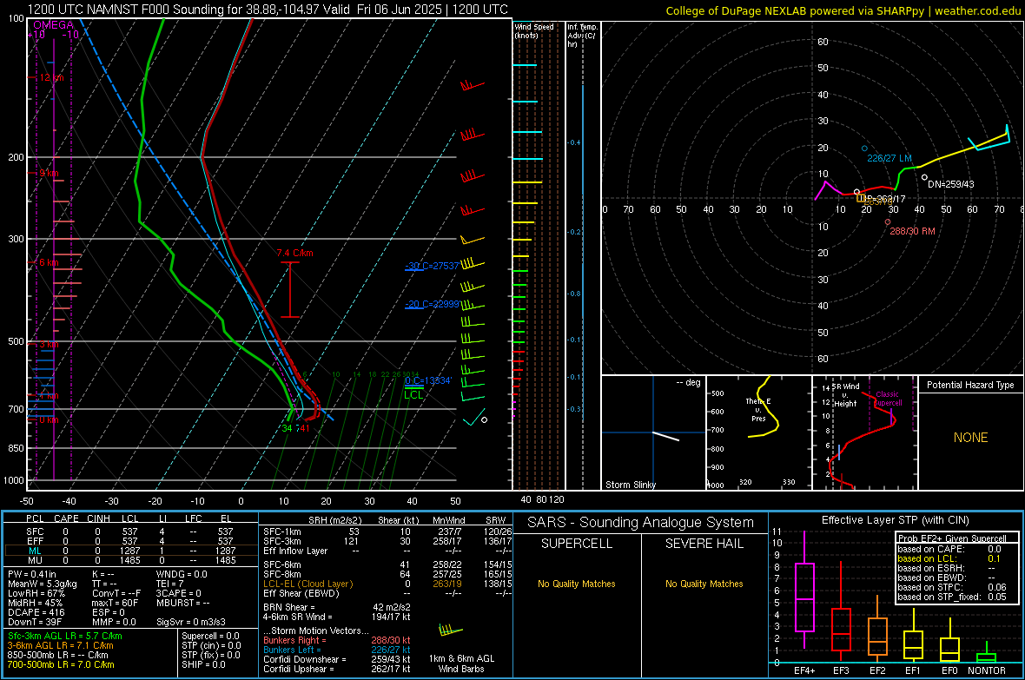Click the yellow-green wind barb icon above the caption
Image resolution: width=1025 pixels, height=680 pixels.
coord(451,630)
